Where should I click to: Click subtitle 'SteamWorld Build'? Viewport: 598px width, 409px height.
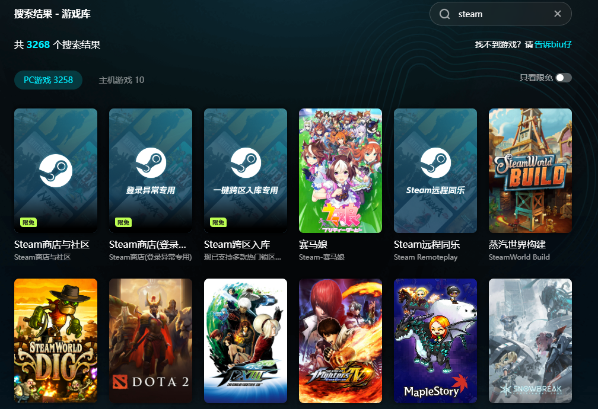(520, 257)
